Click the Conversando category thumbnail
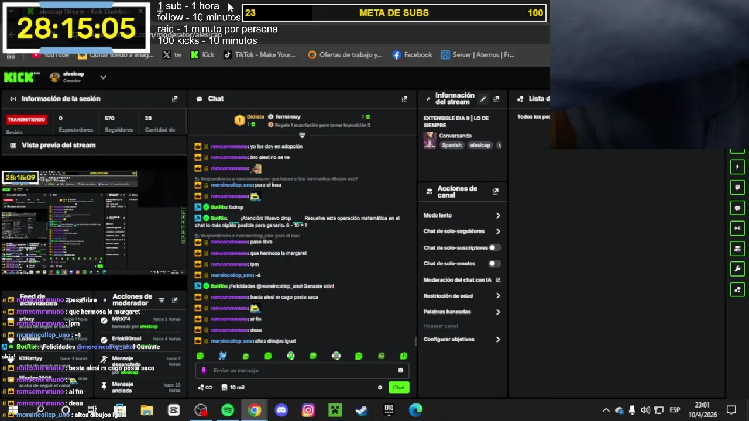 [x=430, y=140]
